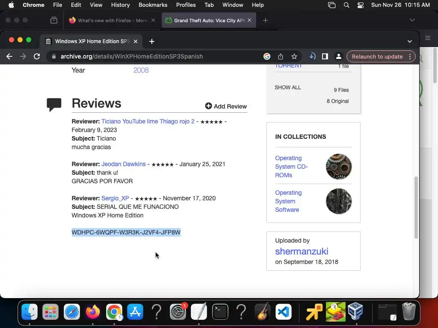Open the downloads indicator icon
The width and height of the screenshot is (438, 328).
pos(312,56)
